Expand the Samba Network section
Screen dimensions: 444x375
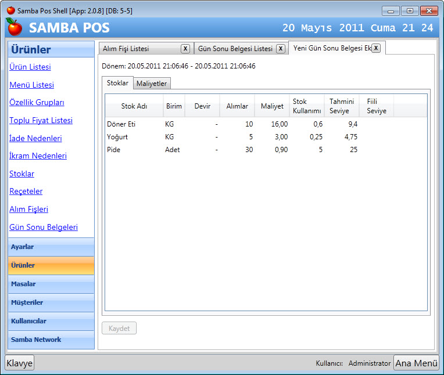51,340
